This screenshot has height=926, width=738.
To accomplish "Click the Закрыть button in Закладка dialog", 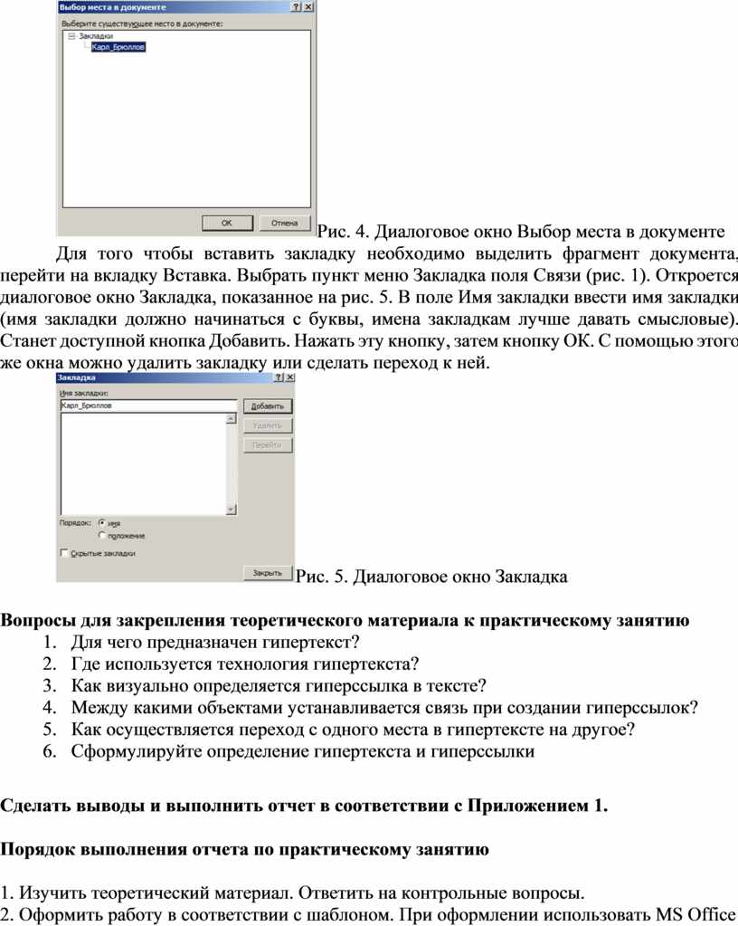I will tap(268, 573).
